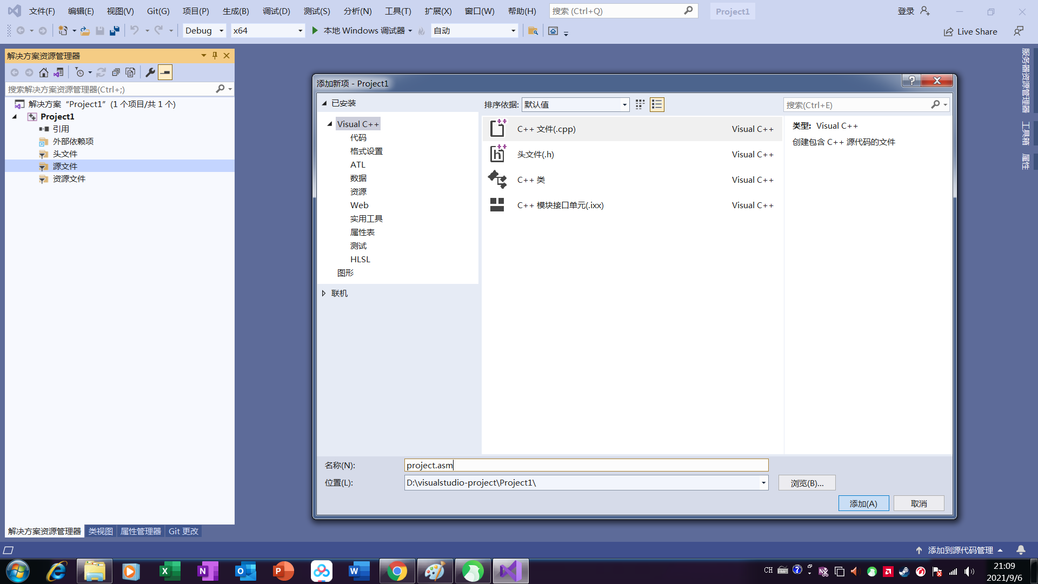Click the wrench properties icon in Solution Explorer
Screen dimensions: 1038x584
click(x=150, y=72)
